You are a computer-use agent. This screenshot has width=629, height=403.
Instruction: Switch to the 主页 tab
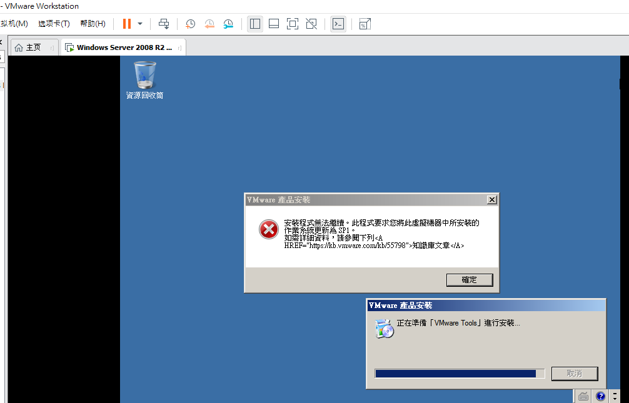(x=34, y=47)
